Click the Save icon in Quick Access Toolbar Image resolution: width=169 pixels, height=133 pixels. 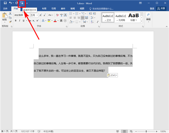pyautogui.click(x=5, y=3)
